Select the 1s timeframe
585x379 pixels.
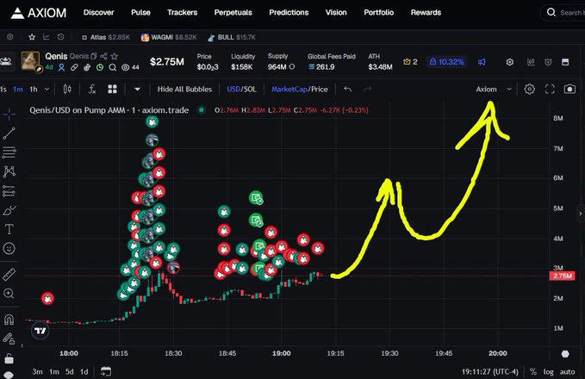coord(3,90)
